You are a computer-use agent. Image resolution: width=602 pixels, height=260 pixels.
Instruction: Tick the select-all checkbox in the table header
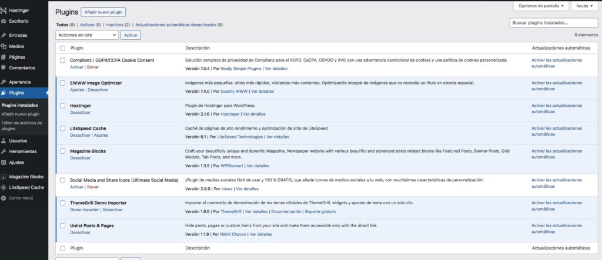pyautogui.click(x=62, y=48)
